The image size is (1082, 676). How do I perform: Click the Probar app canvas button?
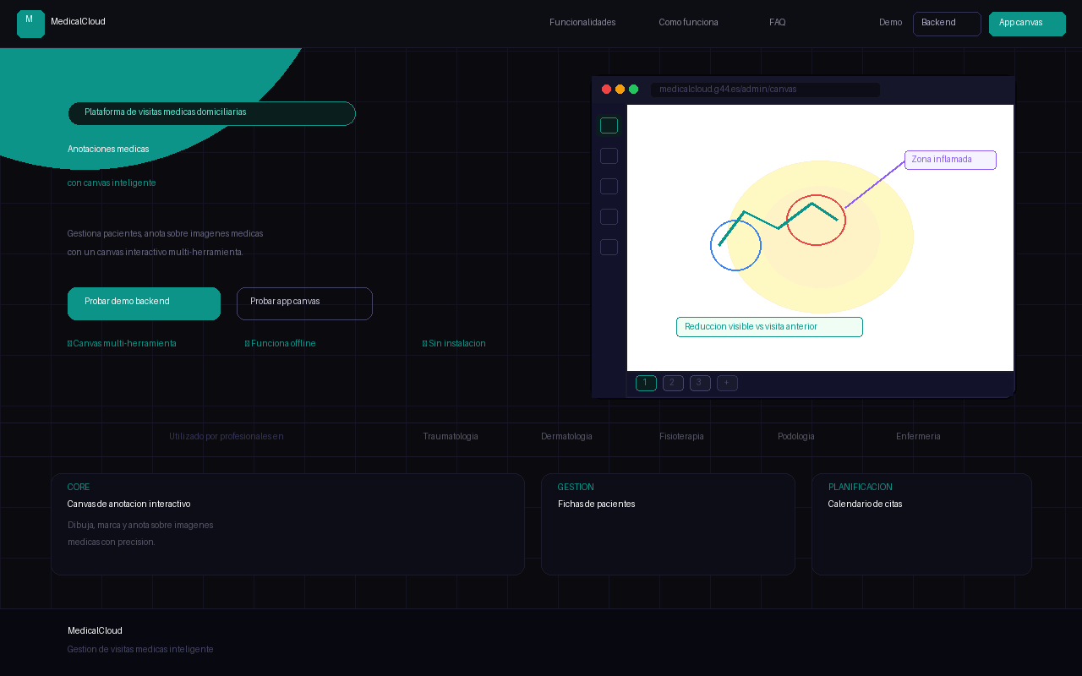(x=304, y=303)
